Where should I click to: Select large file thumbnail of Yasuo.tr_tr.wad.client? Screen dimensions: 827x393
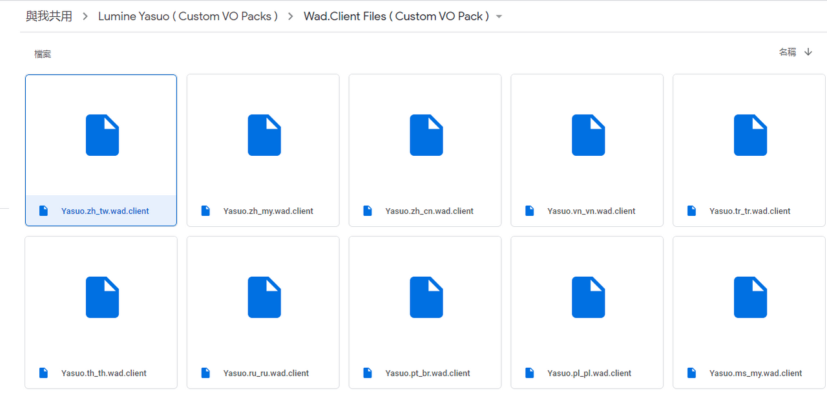(x=750, y=135)
